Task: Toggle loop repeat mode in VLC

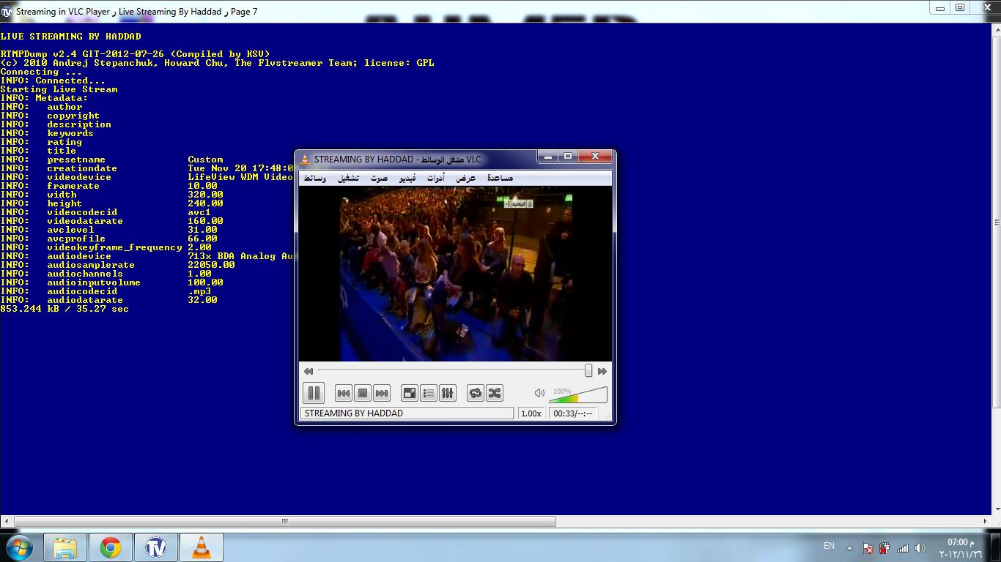Action: point(476,393)
